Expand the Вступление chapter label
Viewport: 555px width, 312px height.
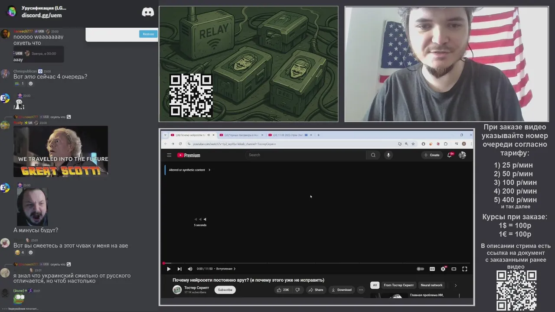pos(226,269)
